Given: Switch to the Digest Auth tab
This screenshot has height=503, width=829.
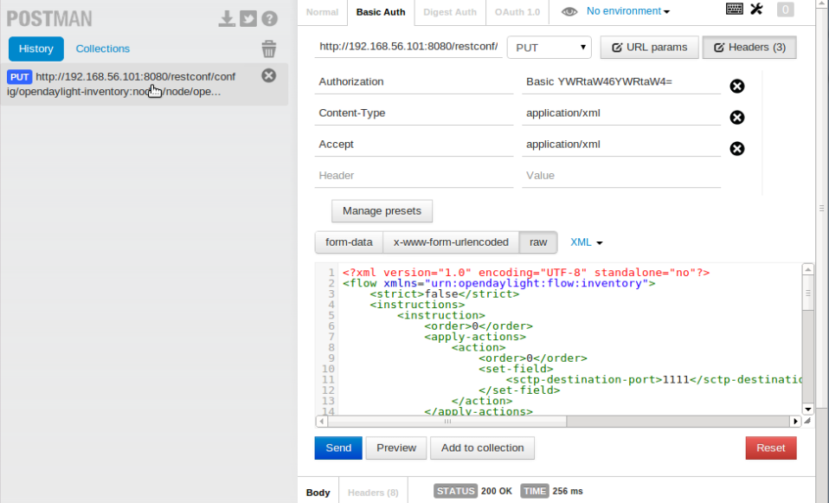Looking at the screenshot, I should click(x=450, y=12).
